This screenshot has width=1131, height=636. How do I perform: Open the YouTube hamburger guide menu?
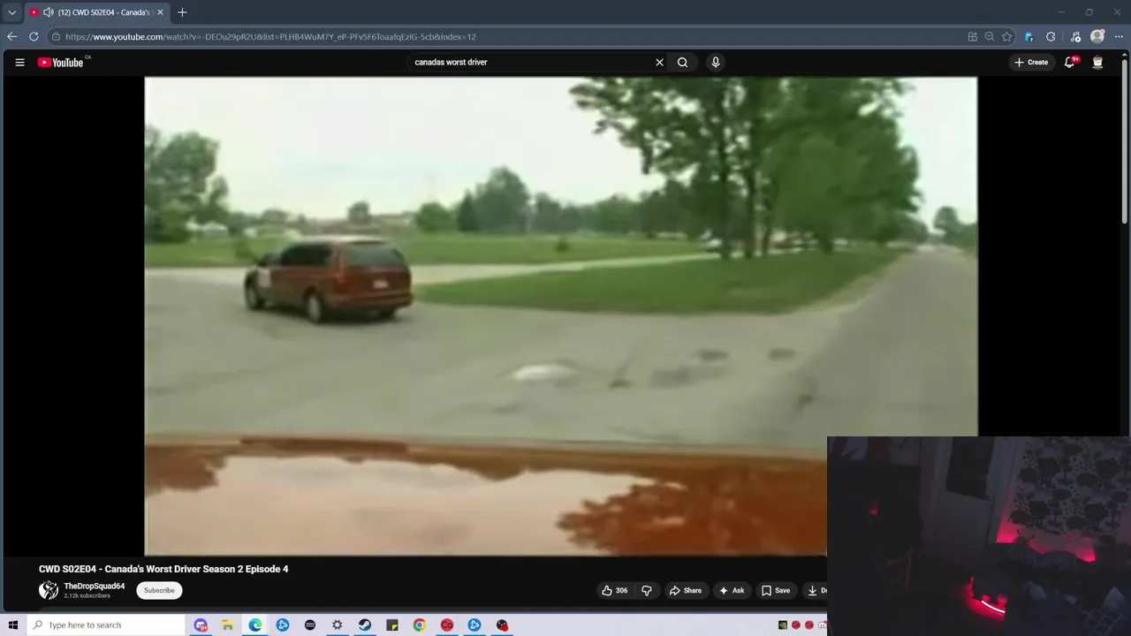19,62
